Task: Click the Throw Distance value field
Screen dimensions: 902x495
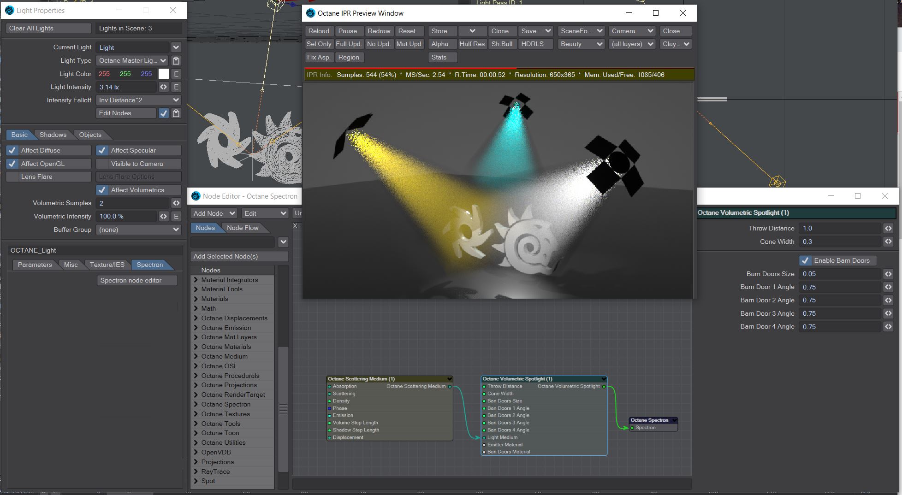Action: click(x=839, y=228)
